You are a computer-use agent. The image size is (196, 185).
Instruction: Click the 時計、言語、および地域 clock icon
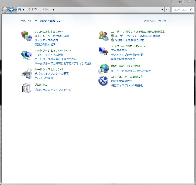tap(103, 69)
